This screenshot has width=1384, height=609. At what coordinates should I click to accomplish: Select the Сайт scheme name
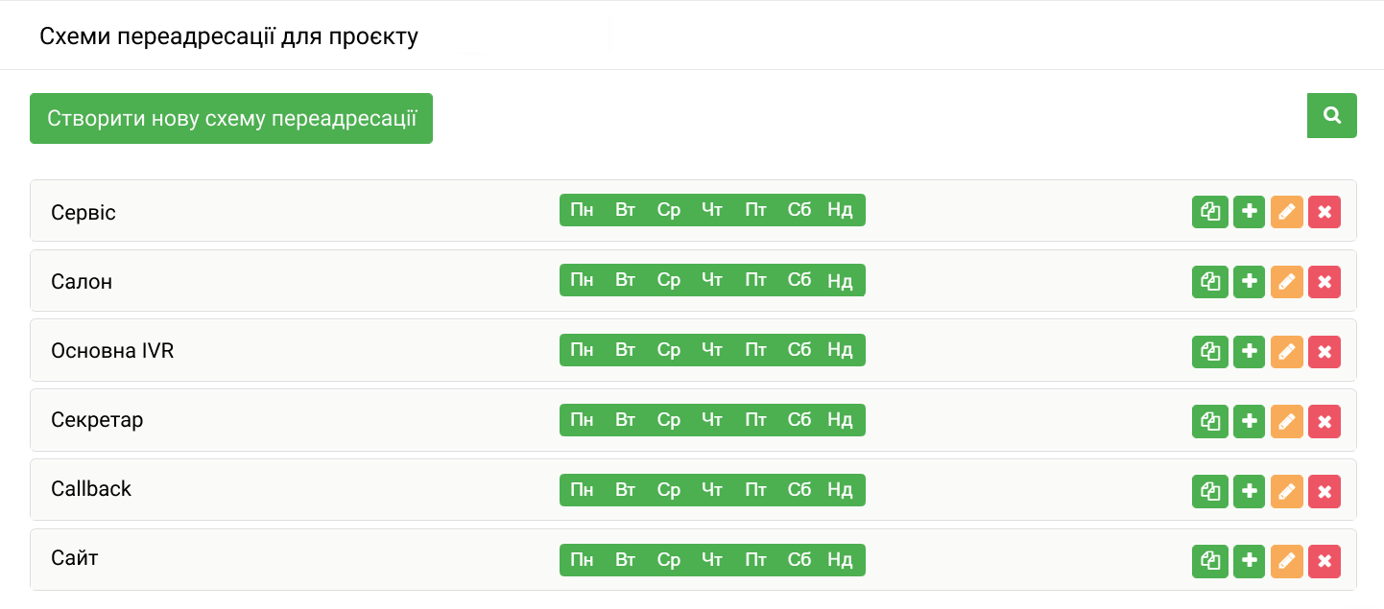coord(75,558)
